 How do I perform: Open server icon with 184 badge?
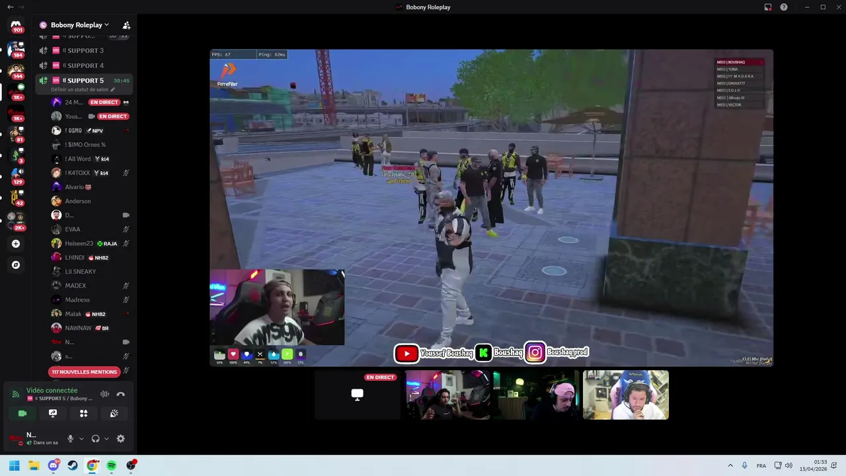click(x=16, y=48)
